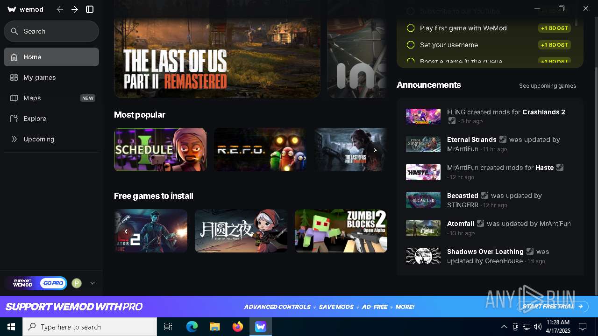This screenshot has height=336, width=598.
Task: Check Set your username circle
Action: click(x=411, y=45)
